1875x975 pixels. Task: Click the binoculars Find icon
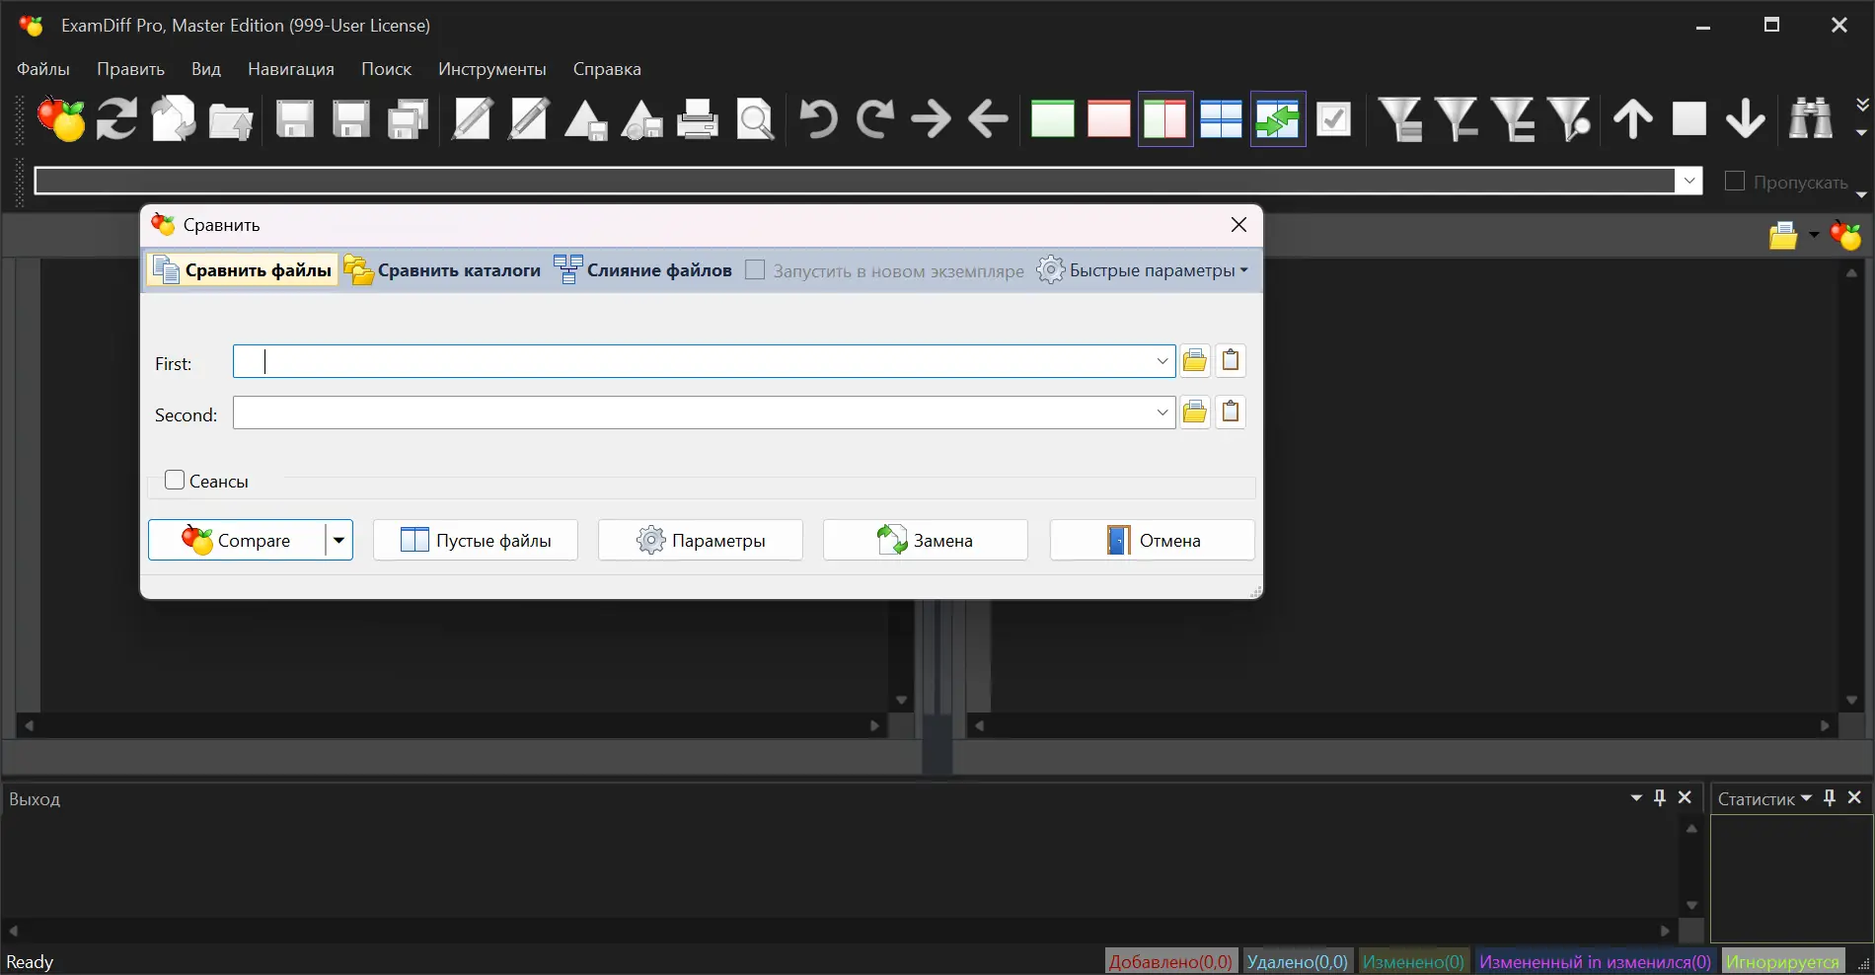point(1811,119)
